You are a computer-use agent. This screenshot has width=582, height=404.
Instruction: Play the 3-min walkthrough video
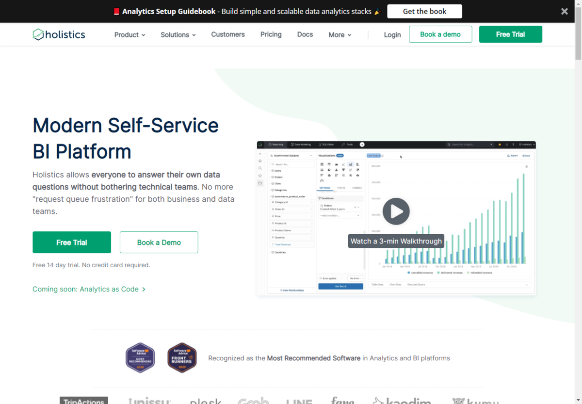coord(396,211)
